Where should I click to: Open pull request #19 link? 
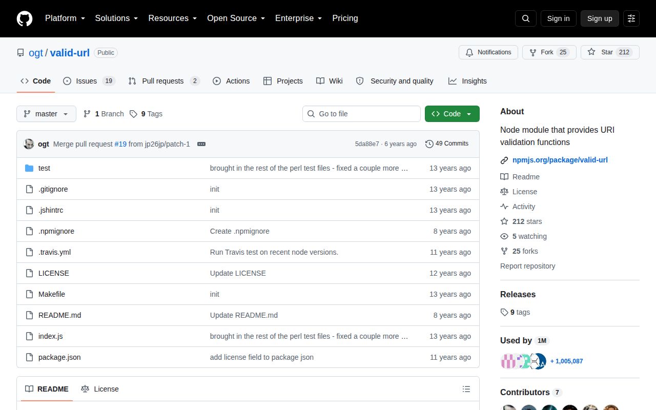120,144
